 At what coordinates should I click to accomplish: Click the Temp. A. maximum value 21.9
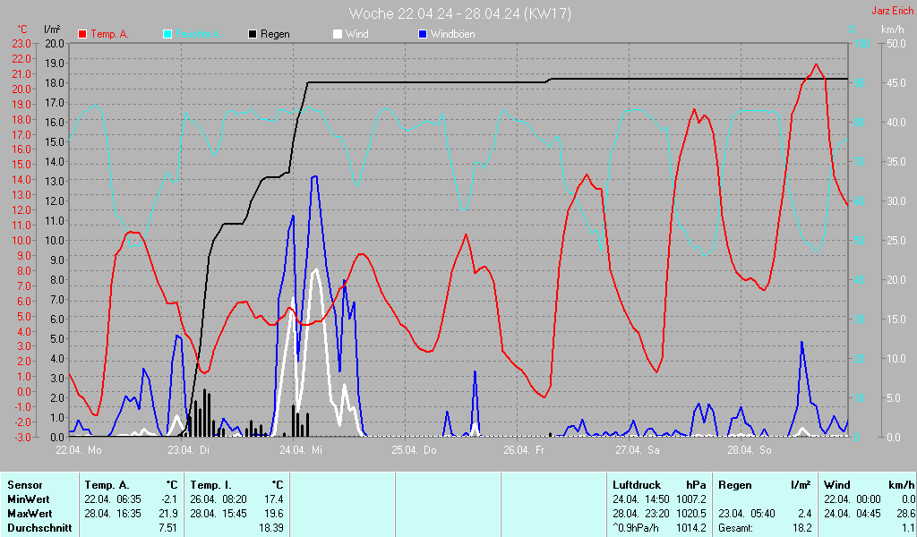[168, 514]
